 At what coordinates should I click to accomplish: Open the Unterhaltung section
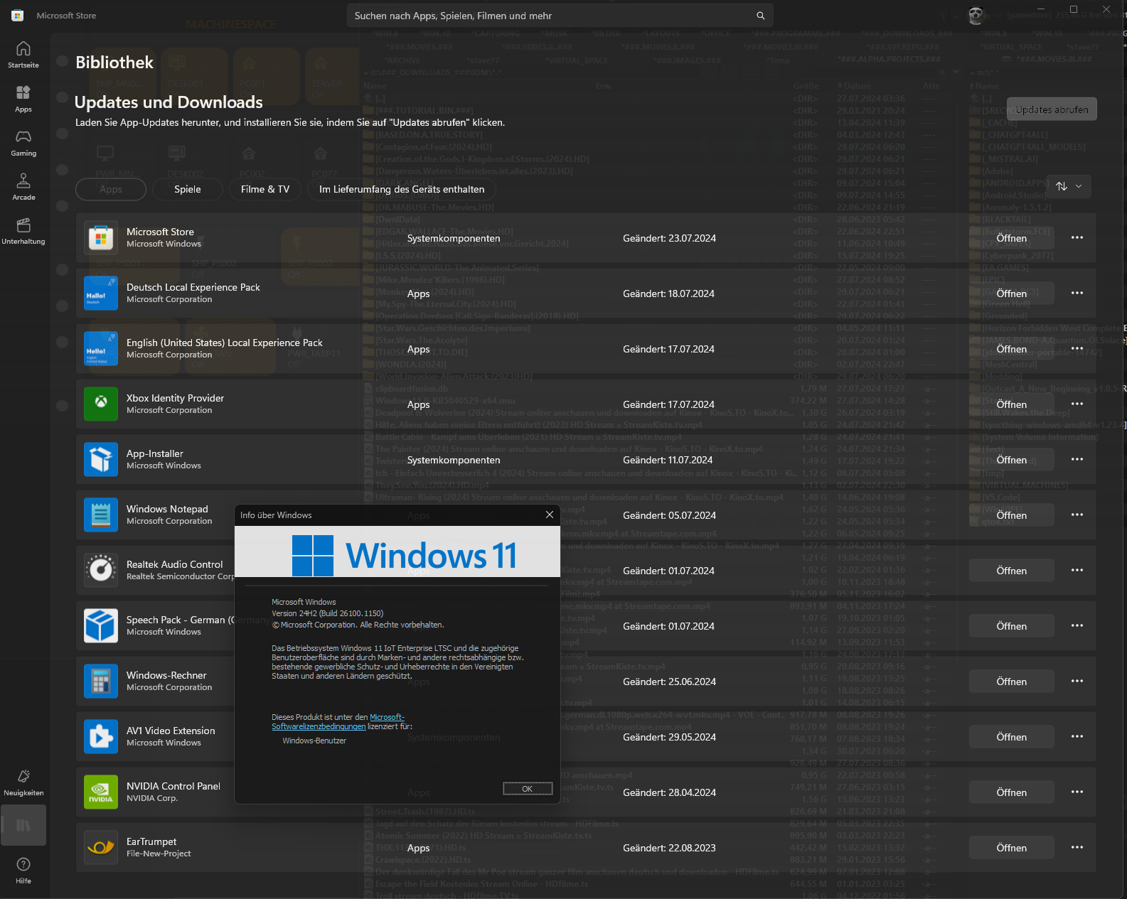tap(23, 231)
